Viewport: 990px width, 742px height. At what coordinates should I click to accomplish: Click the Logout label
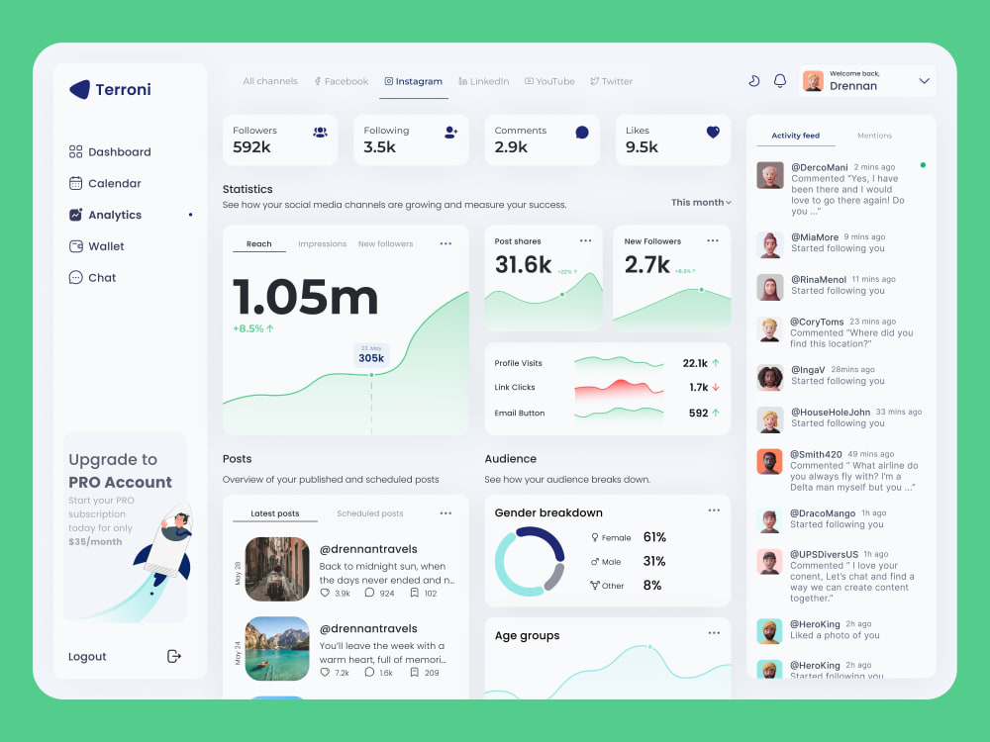[x=87, y=656]
